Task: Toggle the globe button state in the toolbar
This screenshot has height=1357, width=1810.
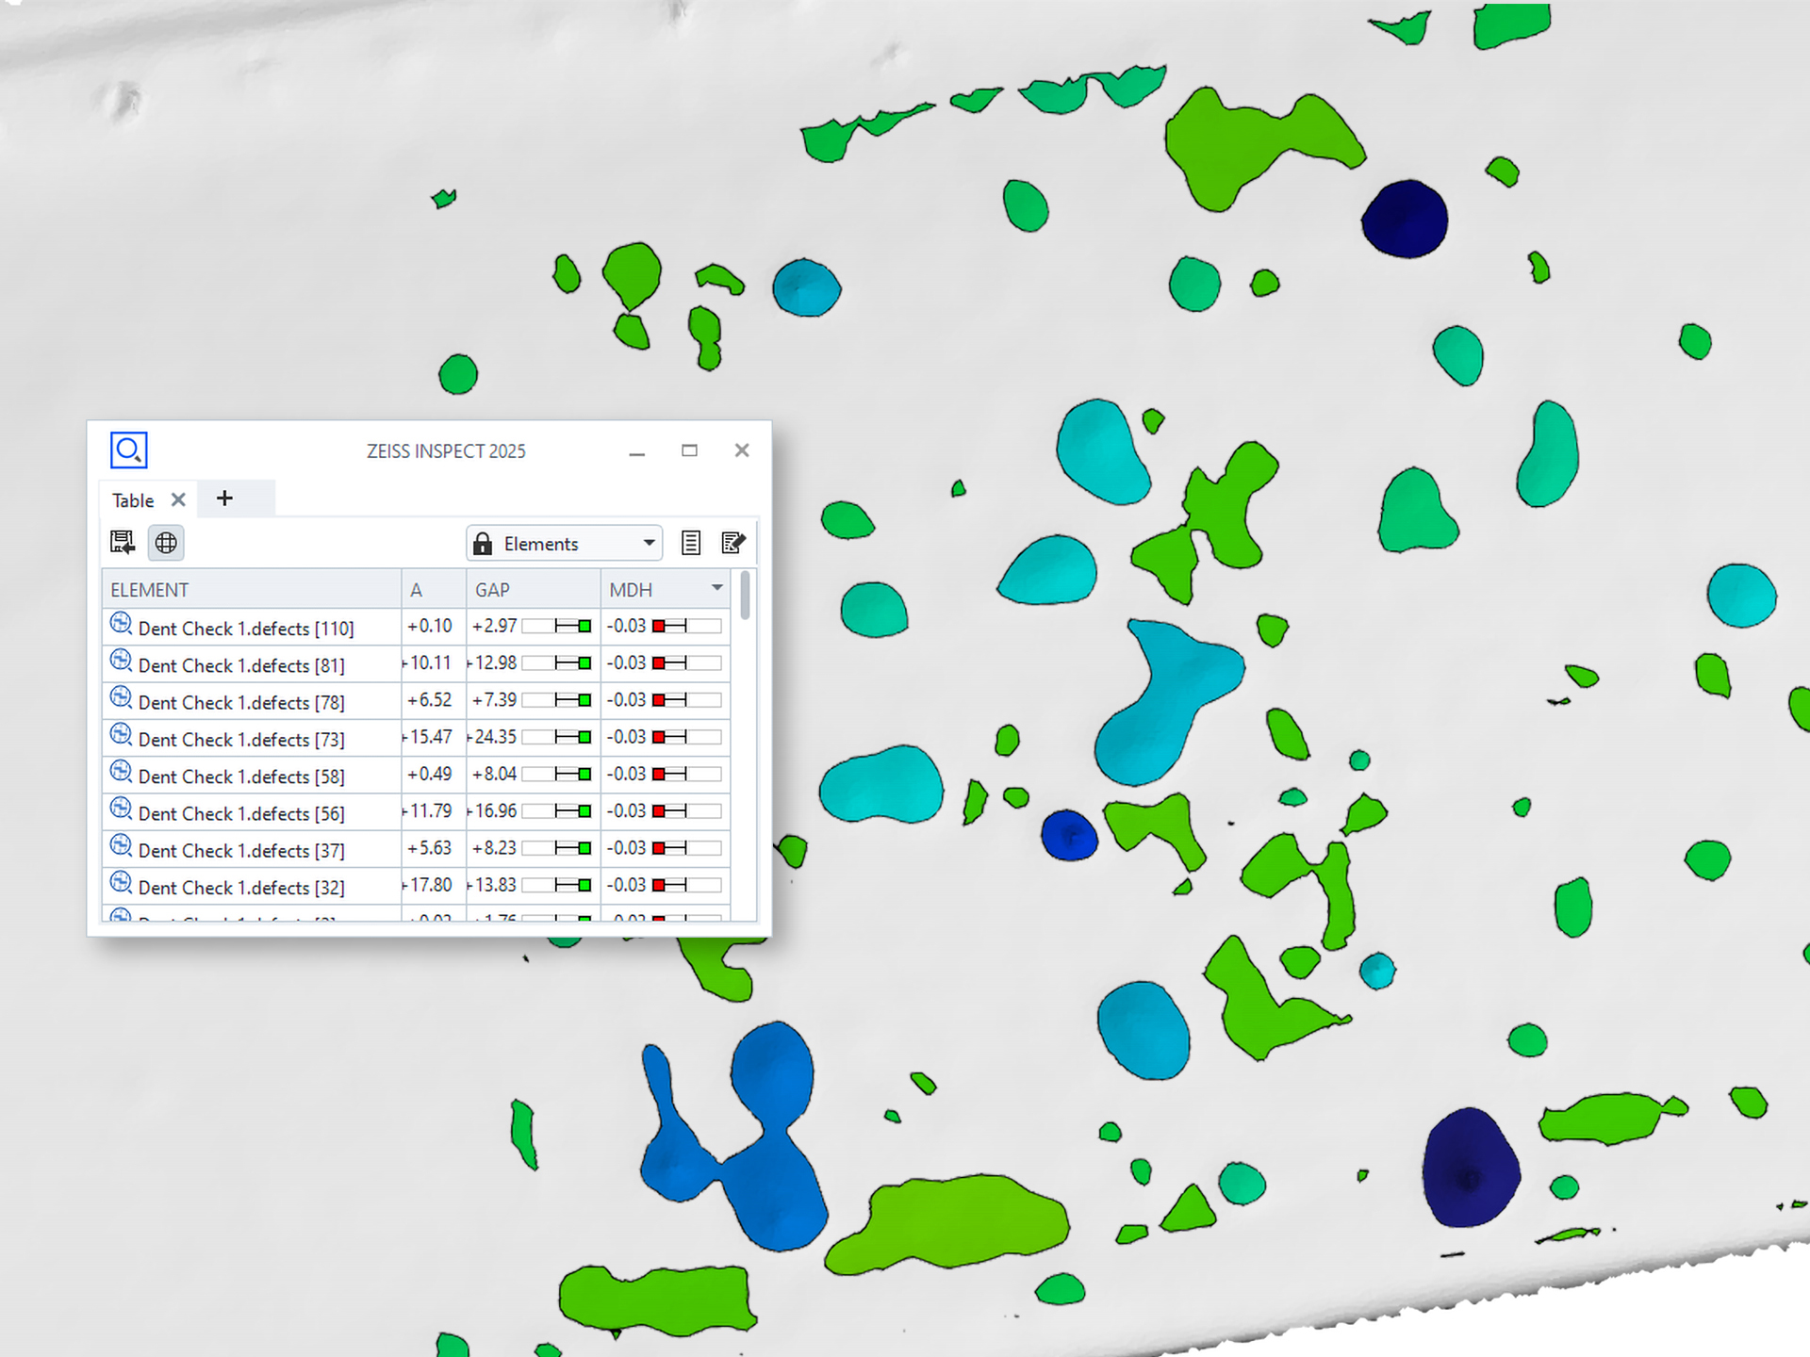Action: [x=166, y=543]
